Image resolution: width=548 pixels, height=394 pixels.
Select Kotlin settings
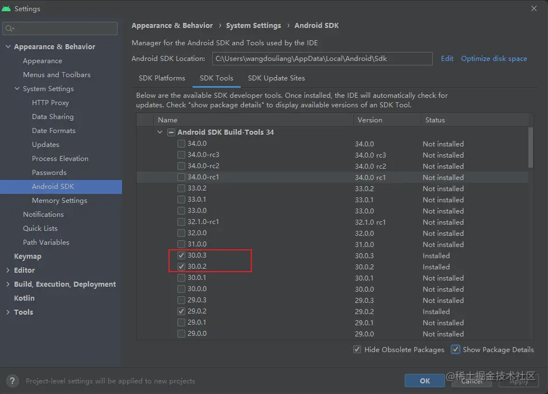(x=24, y=298)
